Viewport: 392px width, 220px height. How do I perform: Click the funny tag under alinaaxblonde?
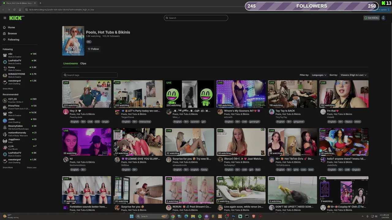click(x=204, y=170)
